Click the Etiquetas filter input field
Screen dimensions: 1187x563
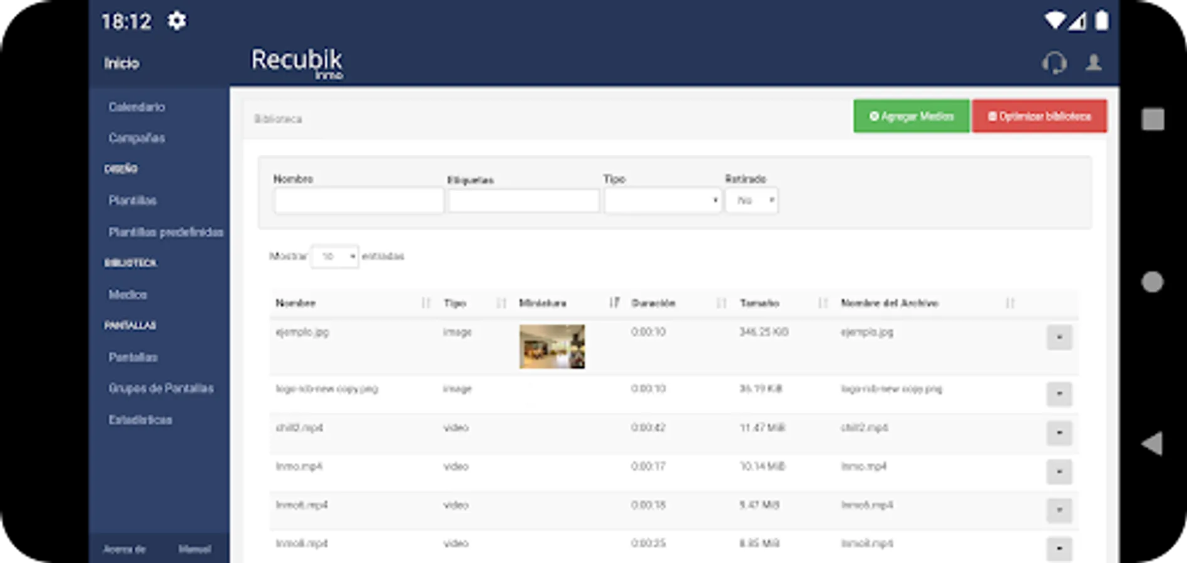tap(524, 201)
